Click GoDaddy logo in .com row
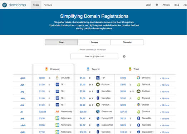The image size is (187, 134). tap(57, 78)
